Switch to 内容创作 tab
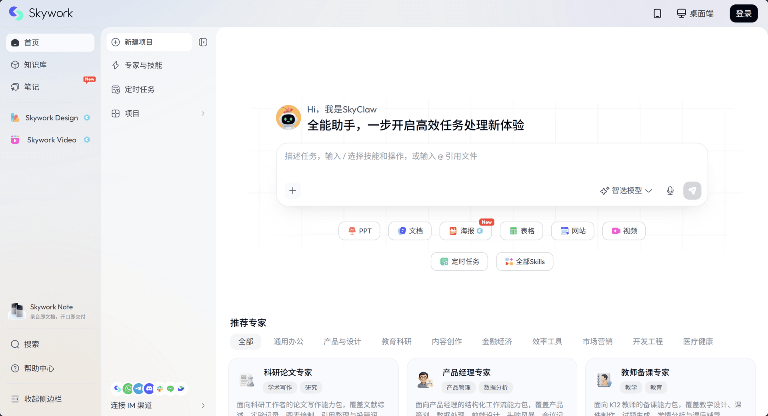 pos(447,342)
